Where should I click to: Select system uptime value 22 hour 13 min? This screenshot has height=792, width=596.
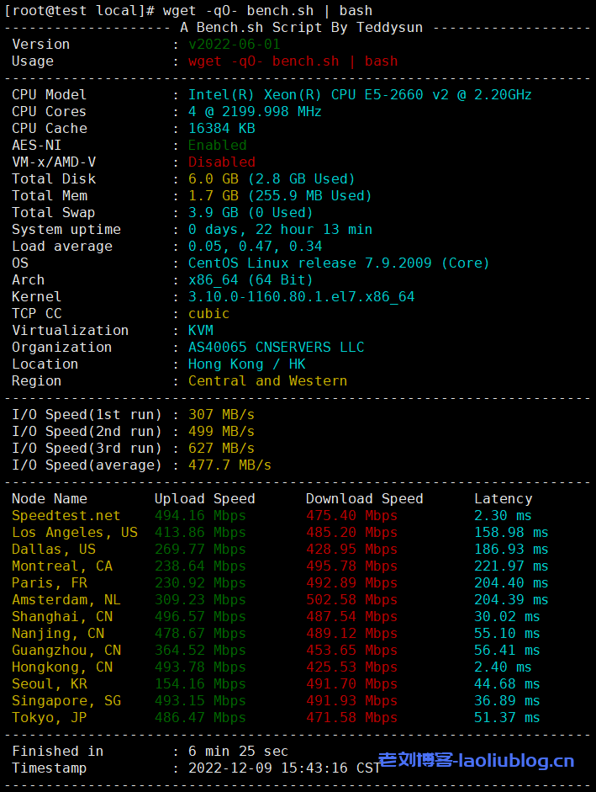pos(314,229)
